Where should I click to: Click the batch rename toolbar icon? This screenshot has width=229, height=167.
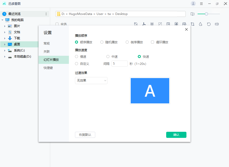[217, 24]
